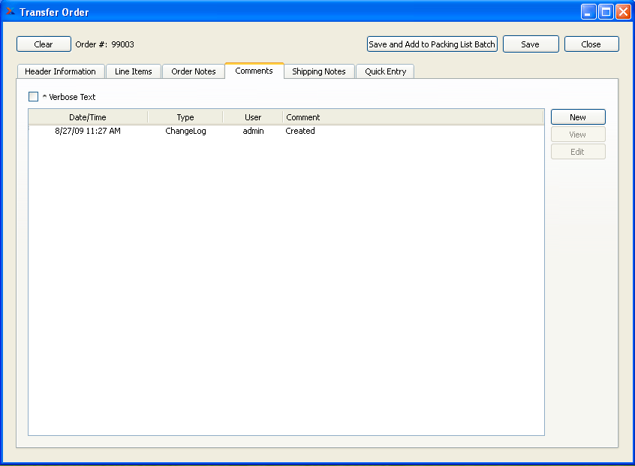Create a new comment with the New button
This screenshot has width=635, height=466.
[578, 116]
